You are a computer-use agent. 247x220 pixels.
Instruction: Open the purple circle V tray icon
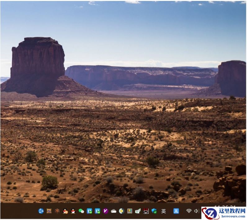click(106, 211)
